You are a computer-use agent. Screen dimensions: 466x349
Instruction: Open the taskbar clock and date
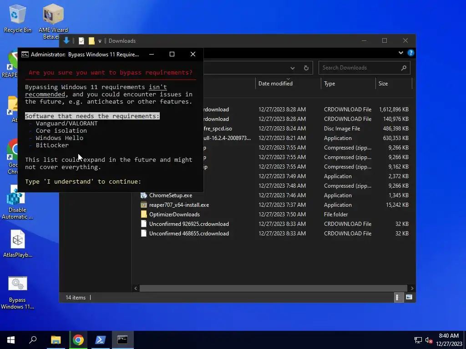tap(449, 340)
